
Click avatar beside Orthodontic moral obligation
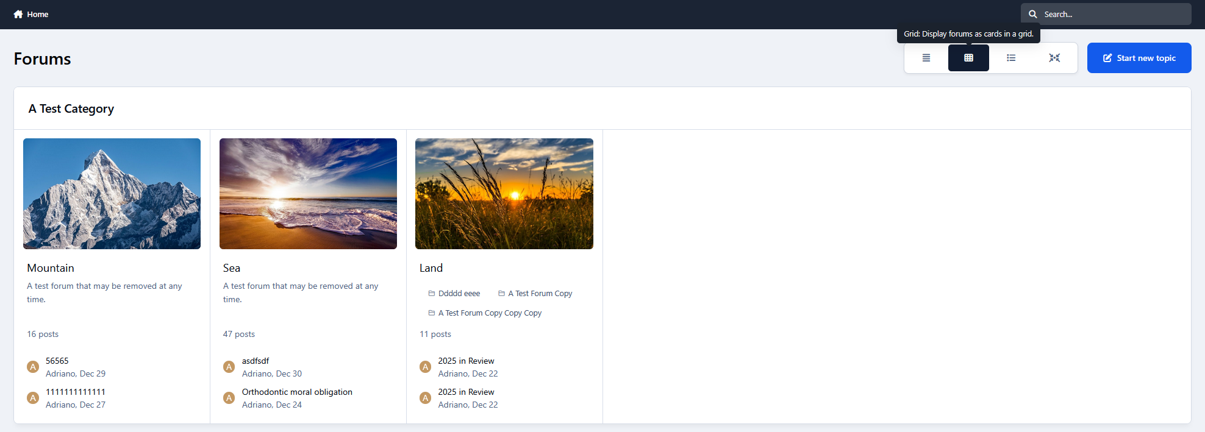coord(229,398)
